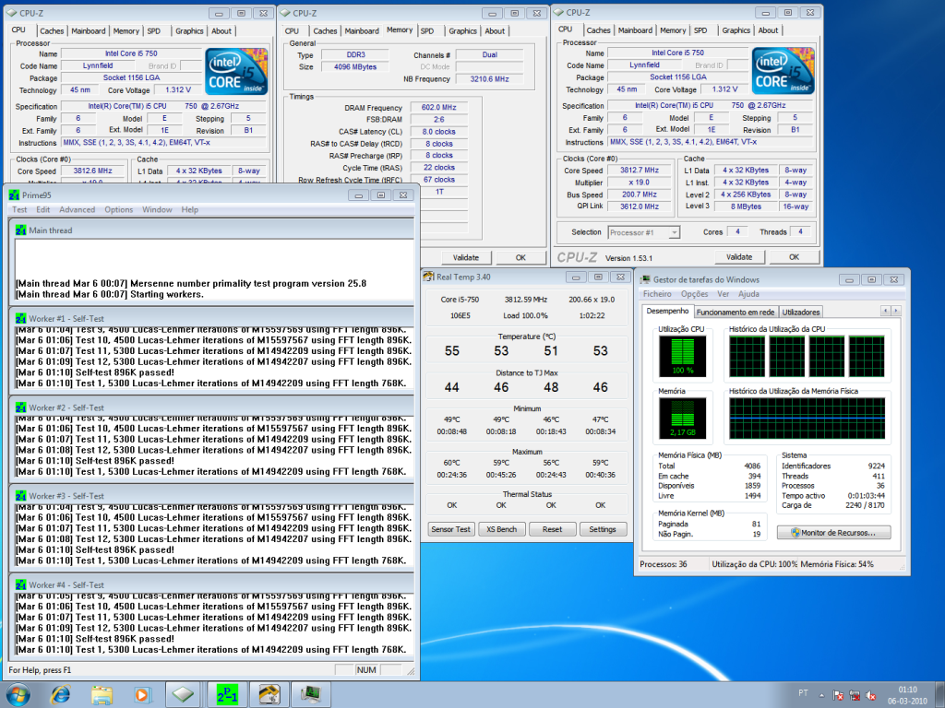This screenshot has width=945, height=708.
Task: Click the Sensor Test button in Real Temp
Action: pyautogui.click(x=452, y=529)
